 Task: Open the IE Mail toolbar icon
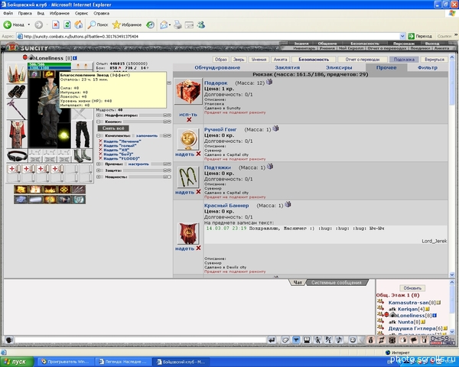pyautogui.click(x=164, y=25)
